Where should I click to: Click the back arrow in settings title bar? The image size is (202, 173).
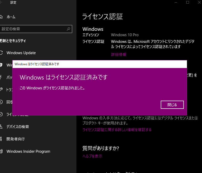coord(1,3)
